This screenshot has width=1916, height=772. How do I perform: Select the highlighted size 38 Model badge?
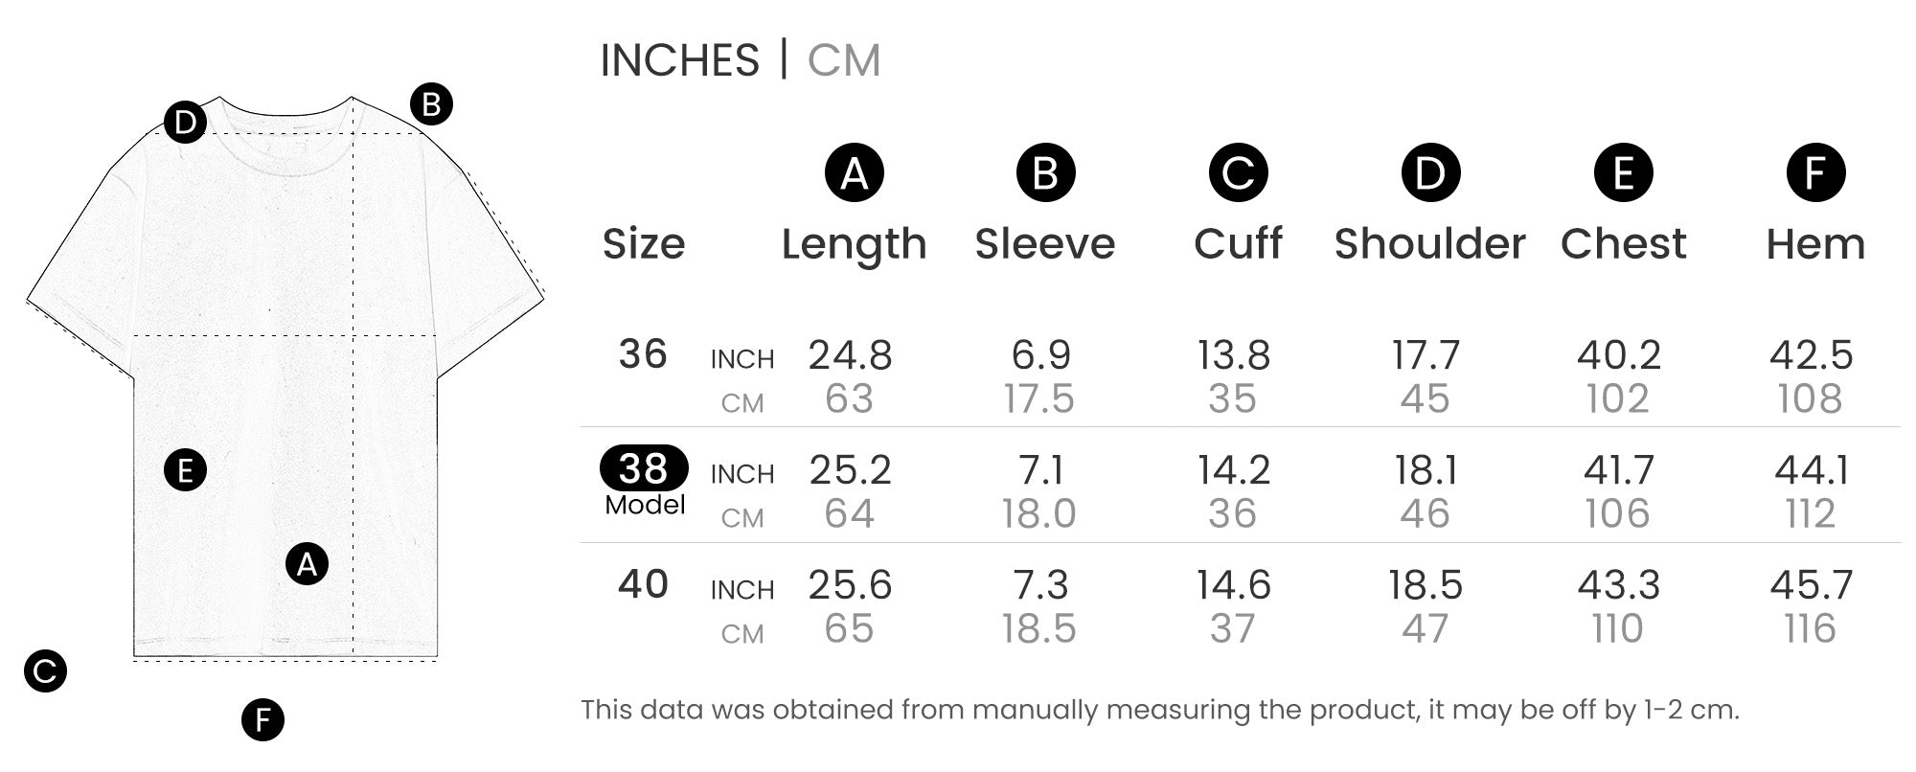pyautogui.click(x=644, y=468)
